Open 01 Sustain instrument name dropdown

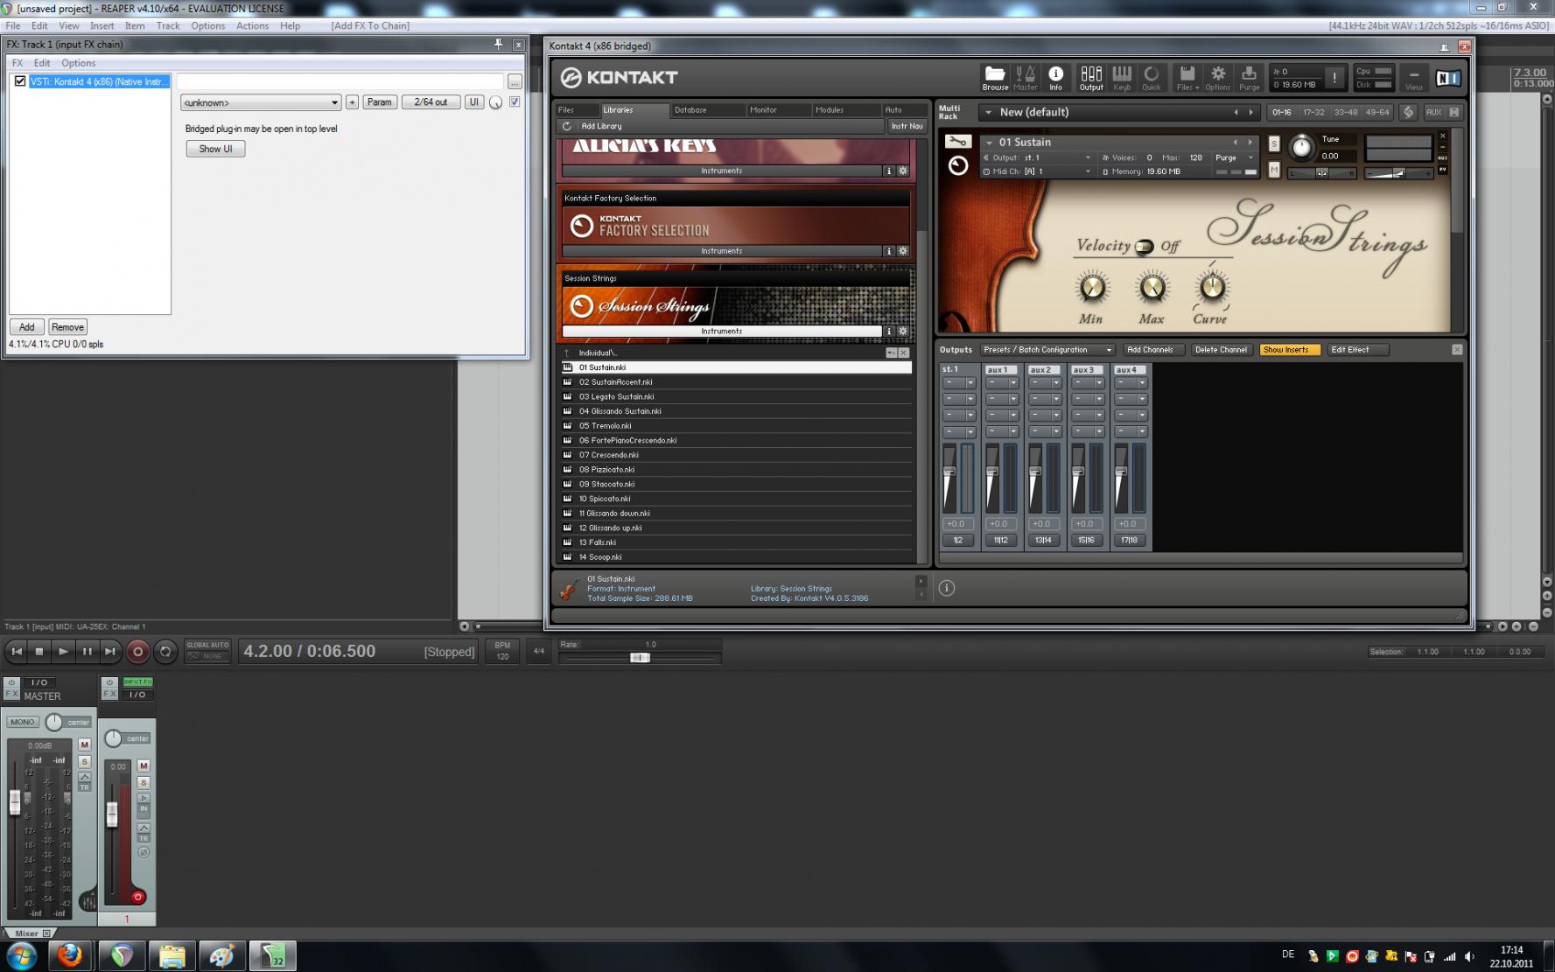[989, 142]
